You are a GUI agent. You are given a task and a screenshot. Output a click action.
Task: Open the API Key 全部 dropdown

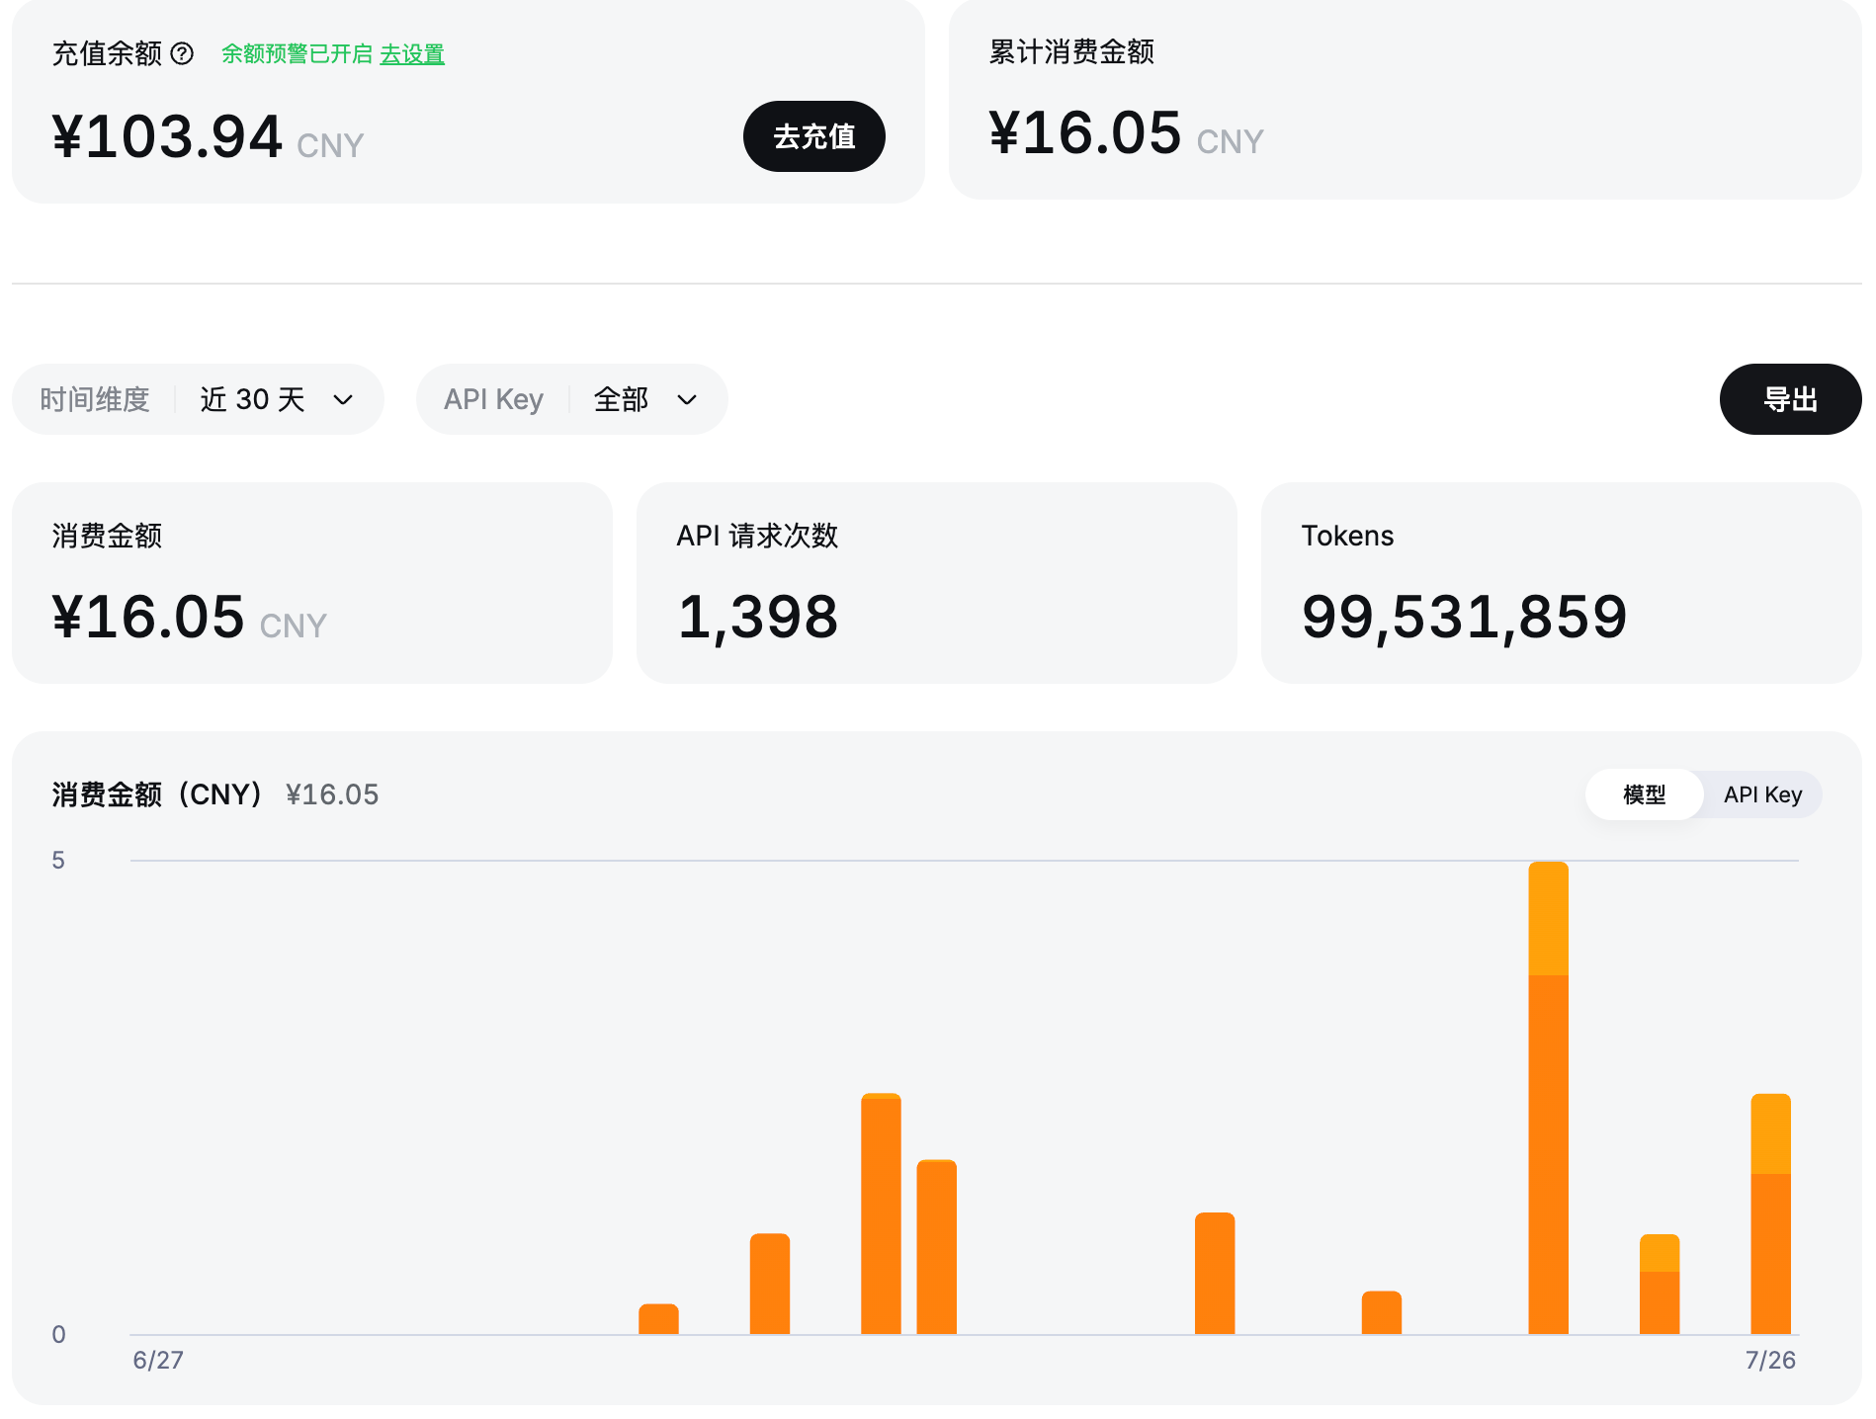571,399
